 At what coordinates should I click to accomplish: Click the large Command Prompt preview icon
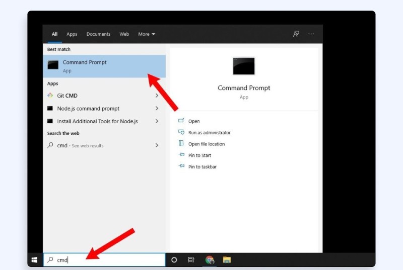(x=244, y=66)
